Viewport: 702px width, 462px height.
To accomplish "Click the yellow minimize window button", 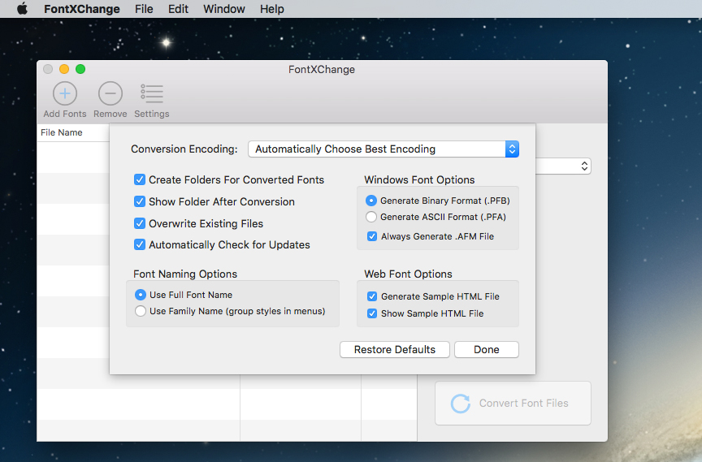I will point(64,69).
